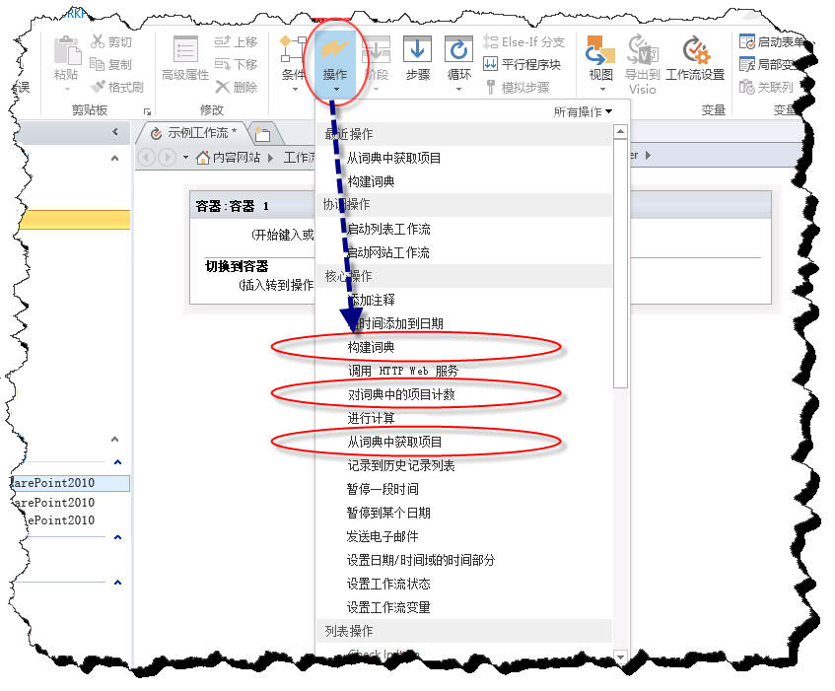The width and height of the screenshot is (835, 691).
Task: Click Else-If branch (Else-If 分支)
Action: [x=524, y=41]
